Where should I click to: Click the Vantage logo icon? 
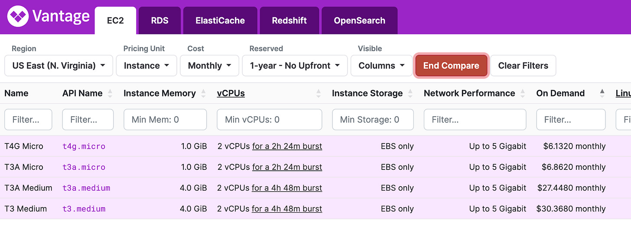[18, 17]
